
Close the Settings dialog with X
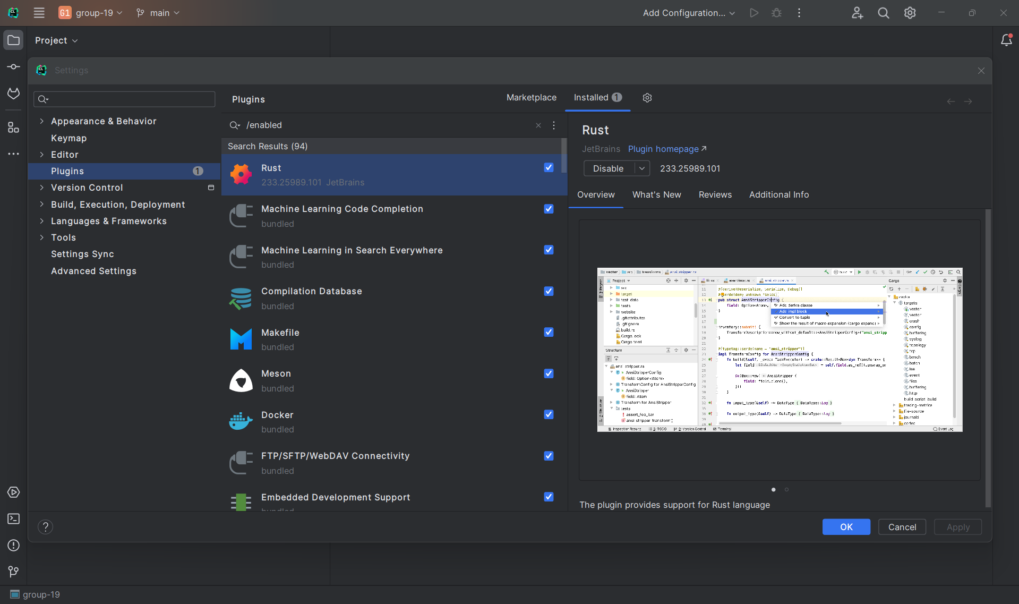pos(981,71)
